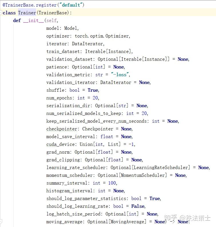Click the Checkpointer type annotation
Screen dimensions: 216x227
tap(98, 129)
